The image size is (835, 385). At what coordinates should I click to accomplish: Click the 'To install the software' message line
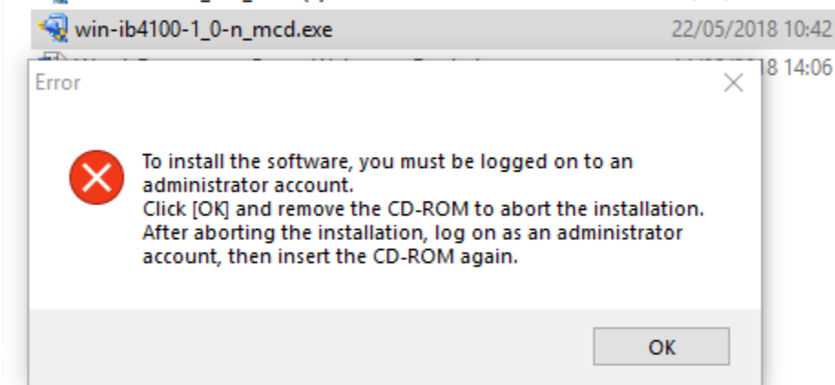click(x=387, y=161)
